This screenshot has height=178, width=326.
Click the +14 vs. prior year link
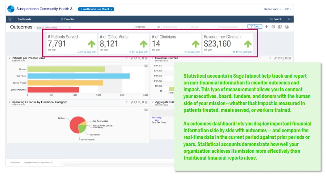tap(192, 52)
